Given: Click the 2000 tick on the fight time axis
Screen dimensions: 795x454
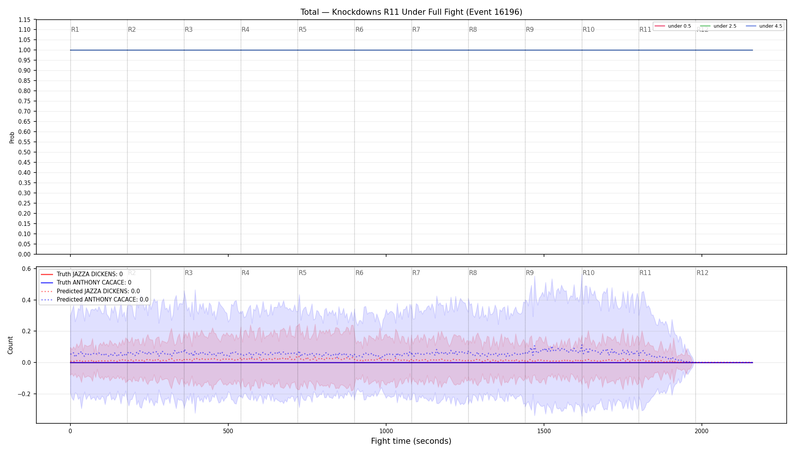Looking at the screenshot, I should [x=702, y=431].
